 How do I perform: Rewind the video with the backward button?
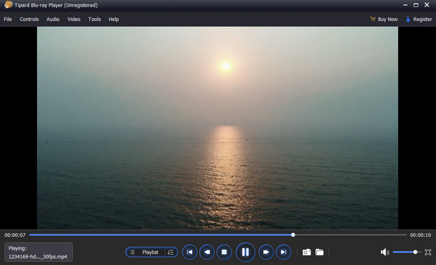207,252
